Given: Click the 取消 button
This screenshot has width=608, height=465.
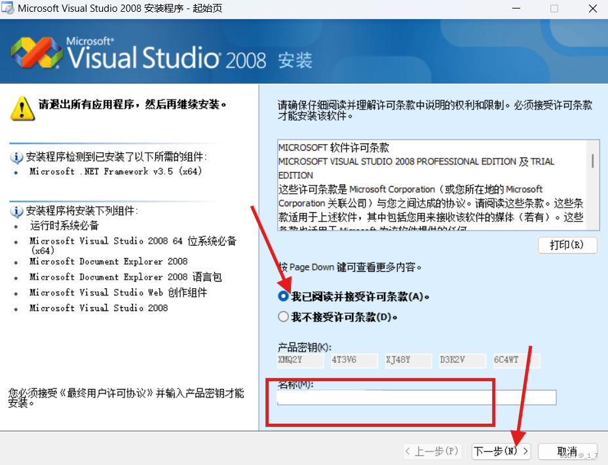Looking at the screenshot, I should 567,451.
